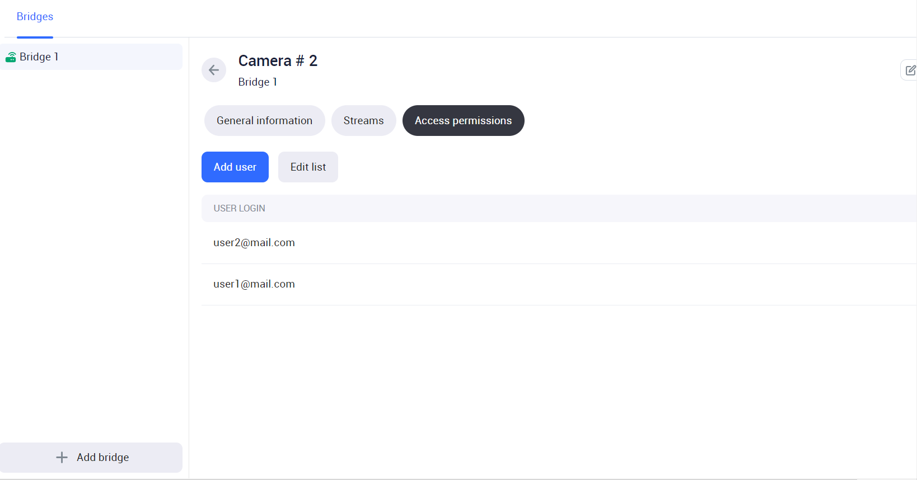Click the Add bridge button label
Screen dimensions: 917x480
click(x=102, y=458)
